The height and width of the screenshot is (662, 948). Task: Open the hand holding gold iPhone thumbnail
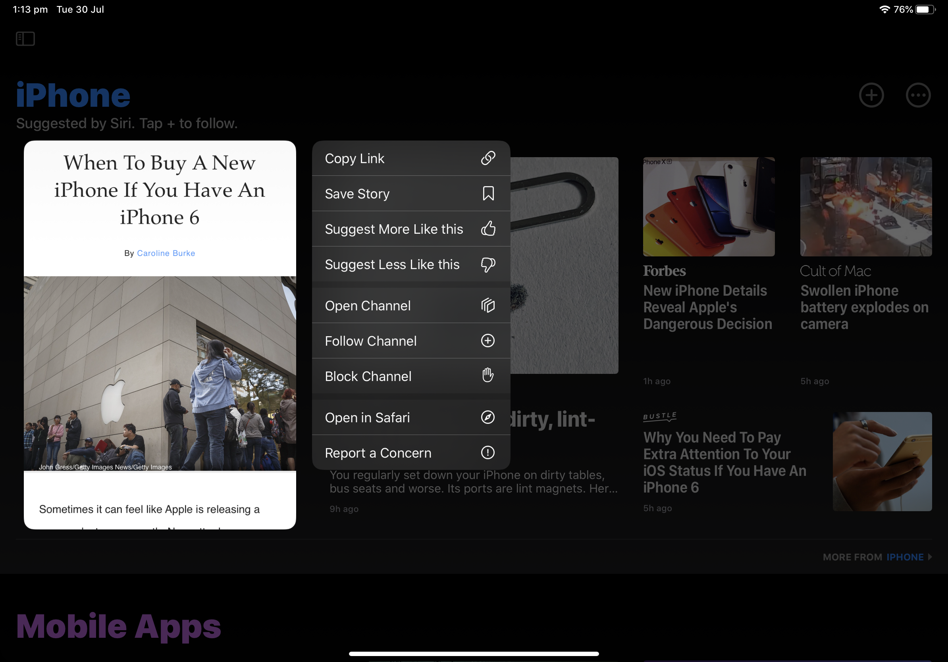click(882, 462)
